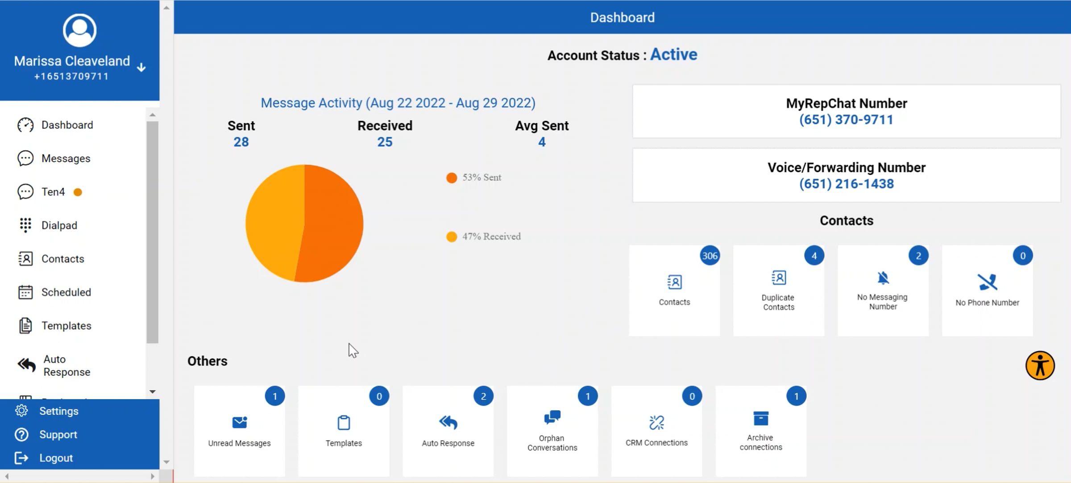Click the Auto Response tile arrow icon

448,422
